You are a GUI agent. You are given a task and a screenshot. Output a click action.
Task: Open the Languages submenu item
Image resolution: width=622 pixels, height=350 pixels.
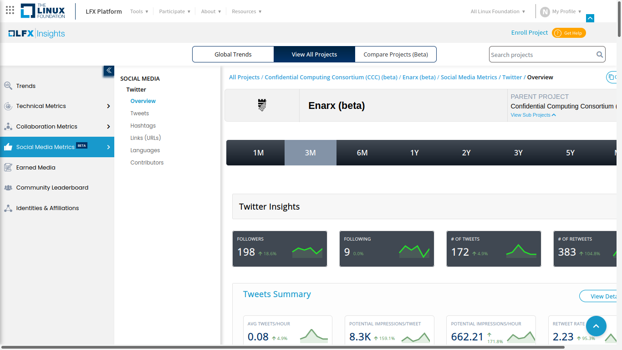coord(145,150)
